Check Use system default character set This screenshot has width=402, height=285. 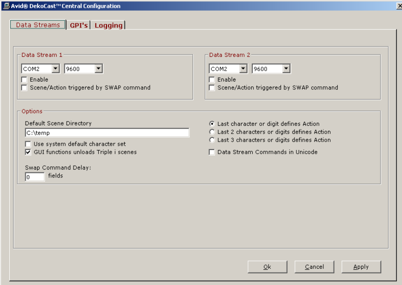pyautogui.click(x=28, y=144)
